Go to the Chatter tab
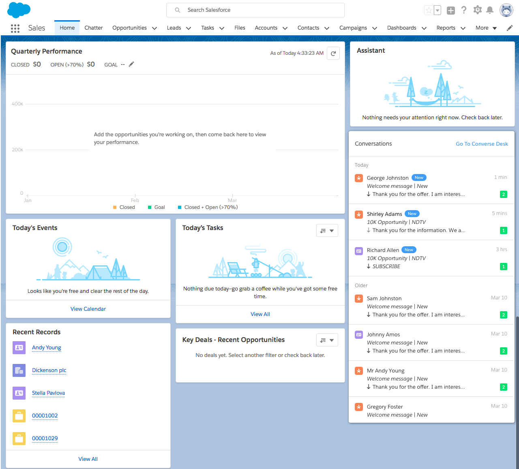The width and height of the screenshot is (519, 469). pyautogui.click(x=94, y=28)
